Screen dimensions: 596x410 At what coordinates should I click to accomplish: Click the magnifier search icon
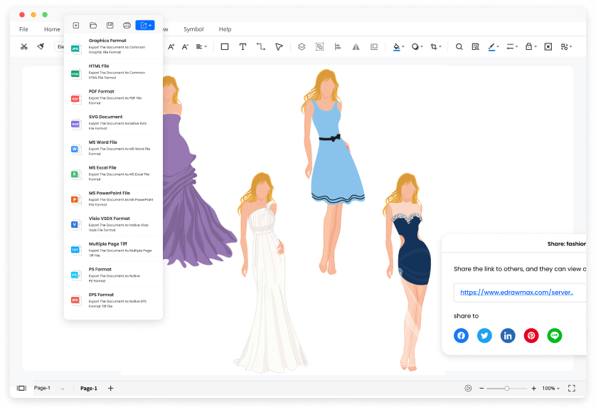click(459, 47)
